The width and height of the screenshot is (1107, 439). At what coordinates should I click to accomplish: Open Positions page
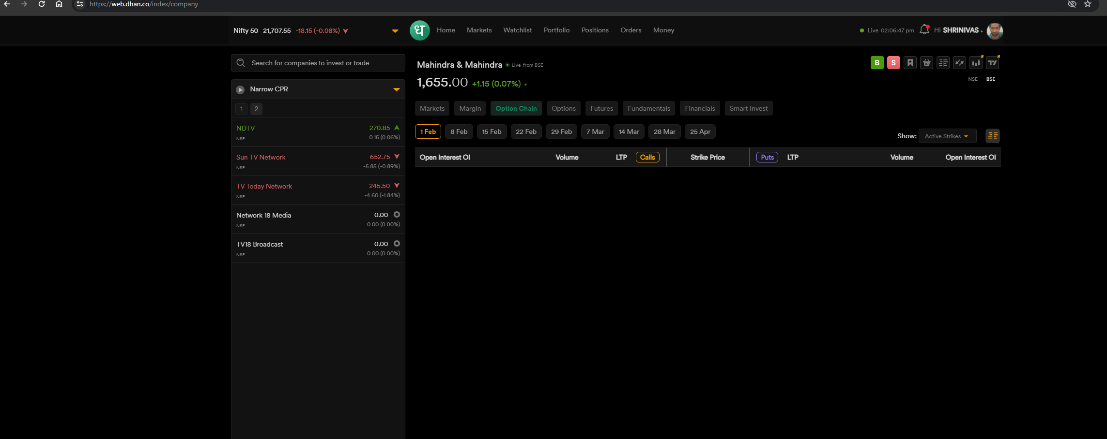pyautogui.click(x=595, y=30)
